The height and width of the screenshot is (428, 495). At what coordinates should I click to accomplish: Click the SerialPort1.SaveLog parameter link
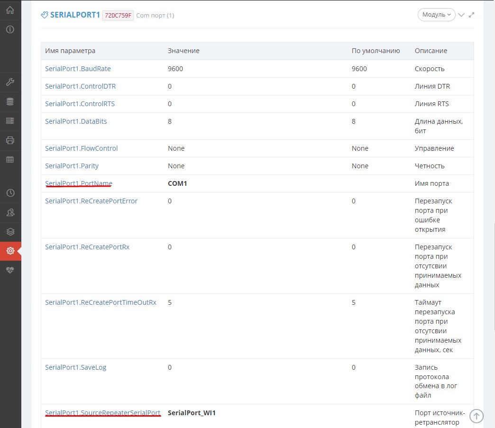pos(75,367)
